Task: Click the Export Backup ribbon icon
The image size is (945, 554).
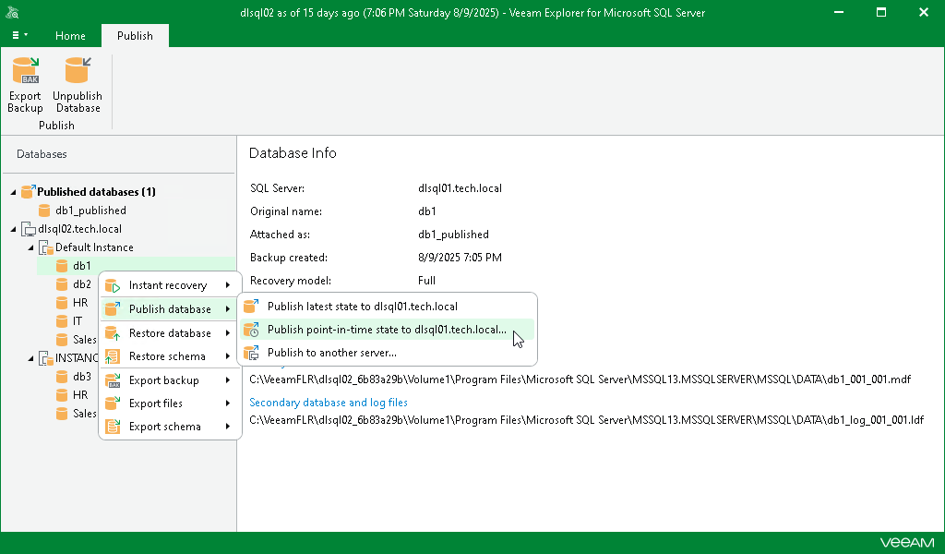Action: 25,83
